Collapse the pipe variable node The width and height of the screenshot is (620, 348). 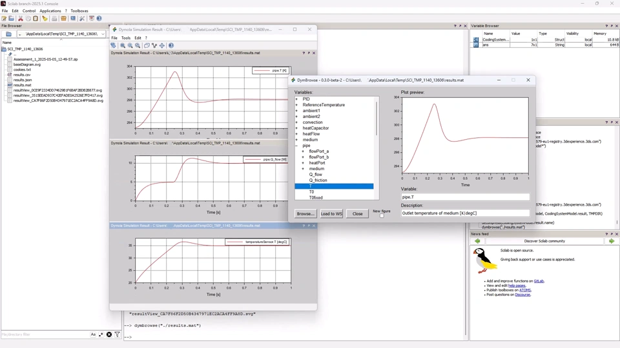[x=296, y=146]
